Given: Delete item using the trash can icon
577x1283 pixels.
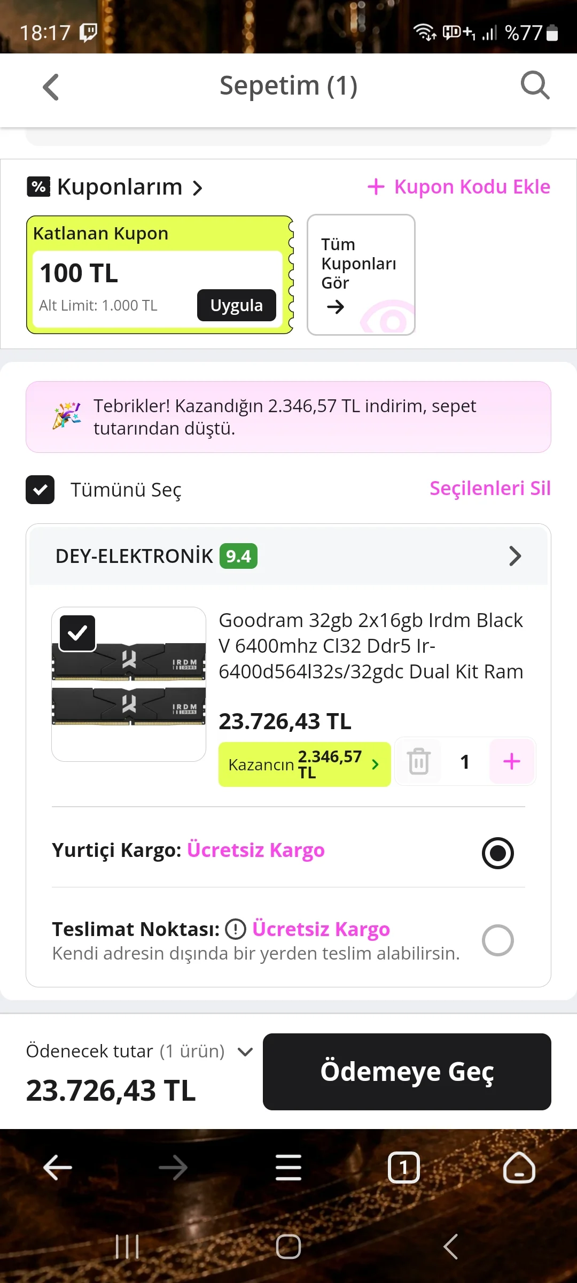Looking at the screenshot, I should tap(419, 761).
